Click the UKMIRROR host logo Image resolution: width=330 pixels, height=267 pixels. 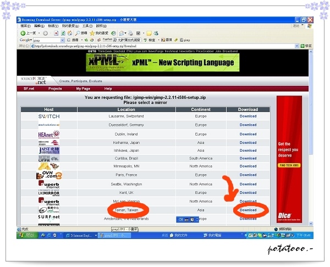point(49,193)
